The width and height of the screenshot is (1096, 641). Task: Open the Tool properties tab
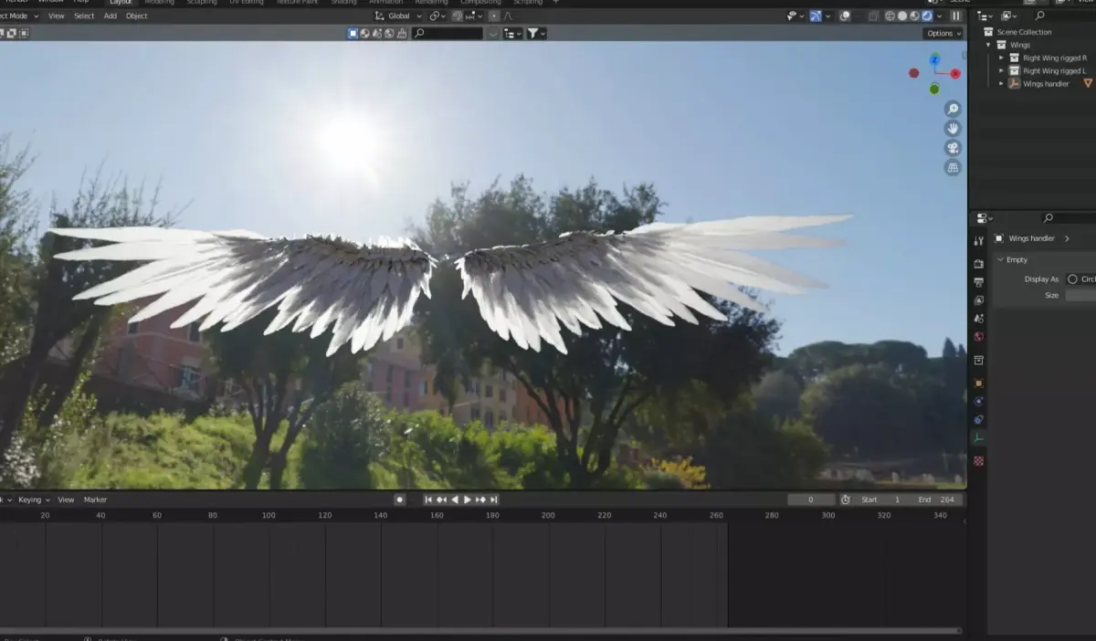point(978,240)
